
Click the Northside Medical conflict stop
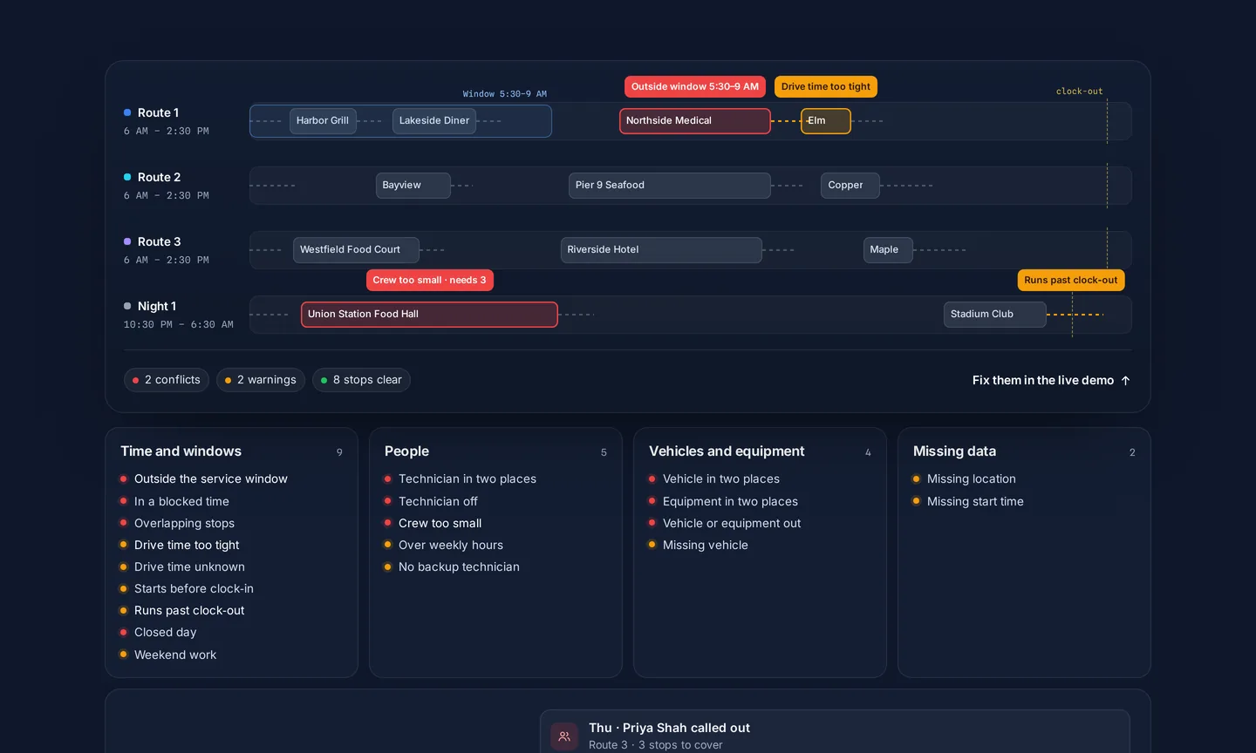695,121
